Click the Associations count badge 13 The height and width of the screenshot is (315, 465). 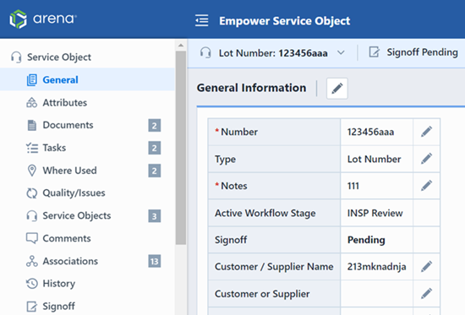click(x=155, y=261)
